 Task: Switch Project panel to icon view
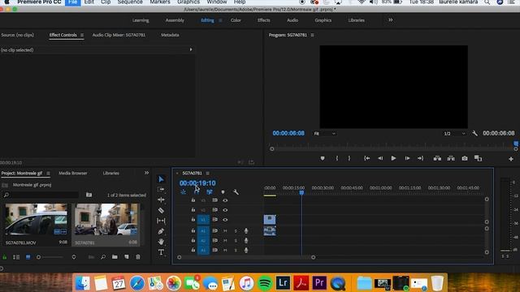click(28, 257)
